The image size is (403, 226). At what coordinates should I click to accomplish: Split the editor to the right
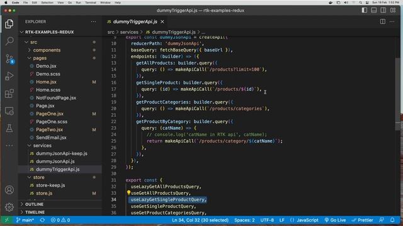tap(383, 21)
